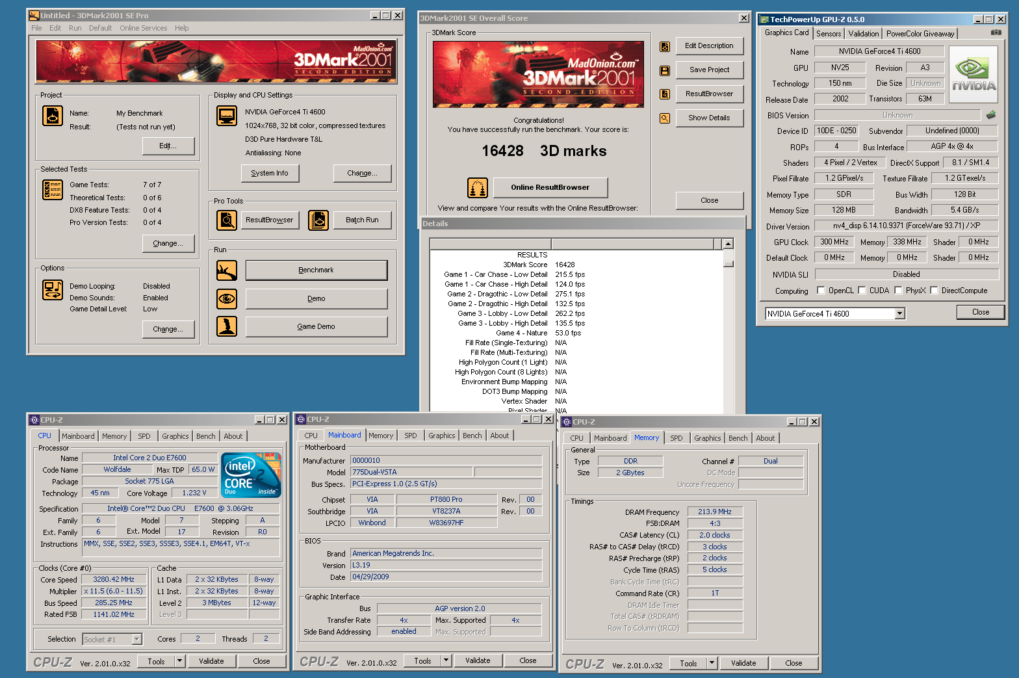1019x678 pixels.
Task: Open the Online Services menu
Action: click(x=143, y=28)
